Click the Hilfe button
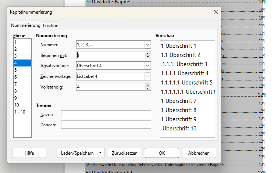The image size is (278, 173). 29,153
